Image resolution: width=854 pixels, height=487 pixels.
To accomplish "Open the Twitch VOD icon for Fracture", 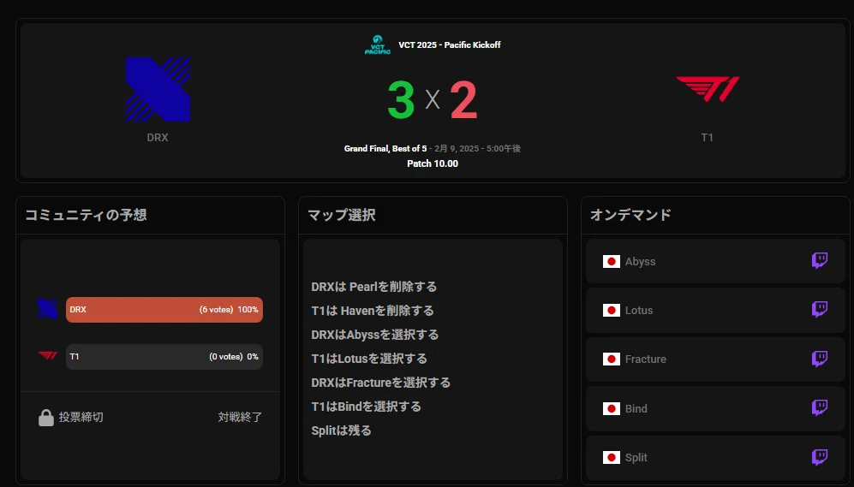I will 820,359.
